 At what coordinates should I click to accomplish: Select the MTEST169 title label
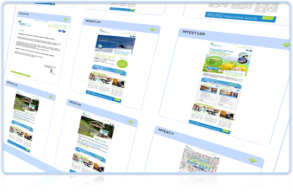(194, 33)
